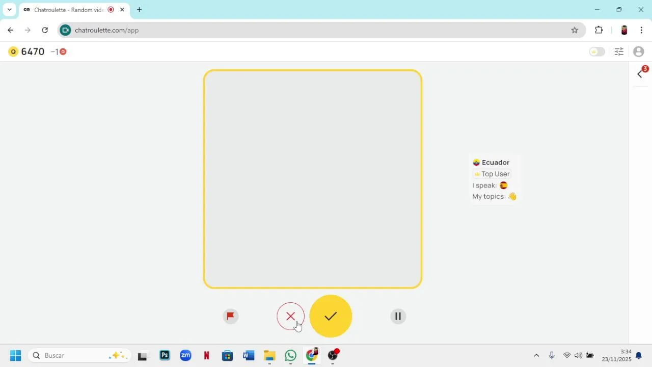Click the yellow Q coin icon
The height and width of the screenshot is (367, 652).
pos(13,51)
